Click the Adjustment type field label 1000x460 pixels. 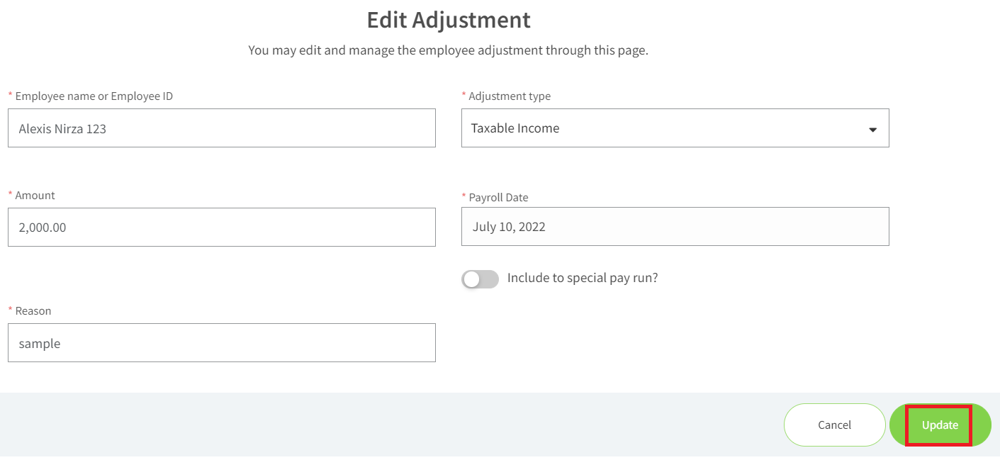[x=510, y=96]
